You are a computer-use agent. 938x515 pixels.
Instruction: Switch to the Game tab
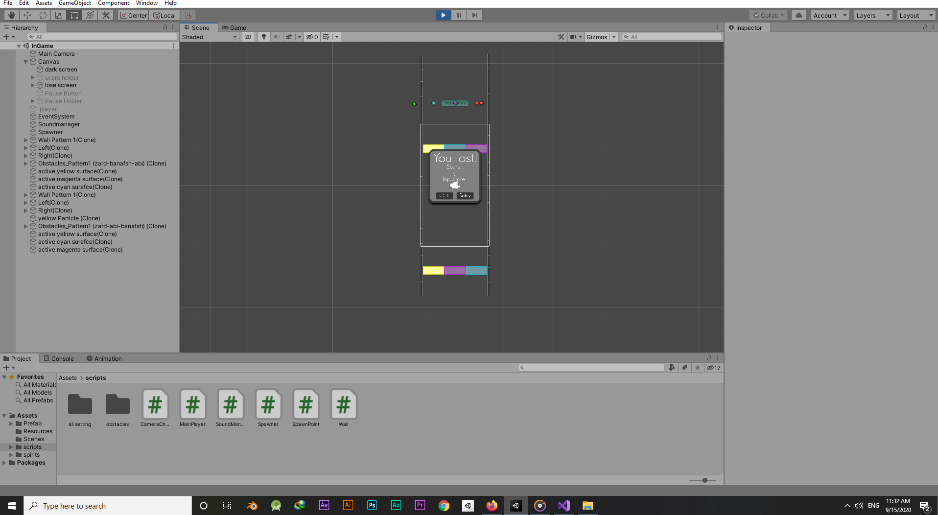coord(234,27)
